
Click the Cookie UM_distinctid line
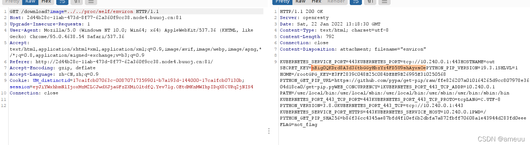tap(127, 80)
